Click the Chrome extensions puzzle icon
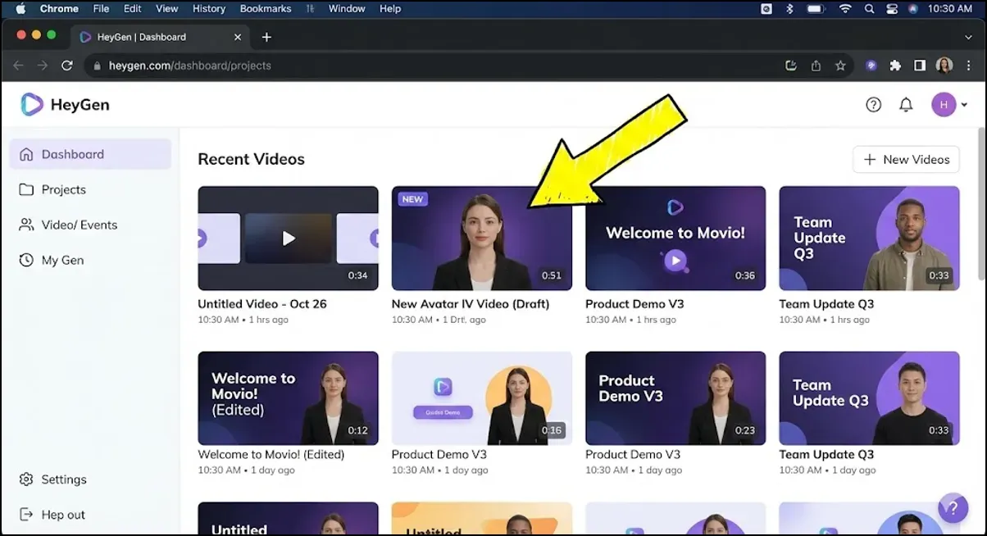This screenshot has height=536, width=987. (x=895, y=66)
